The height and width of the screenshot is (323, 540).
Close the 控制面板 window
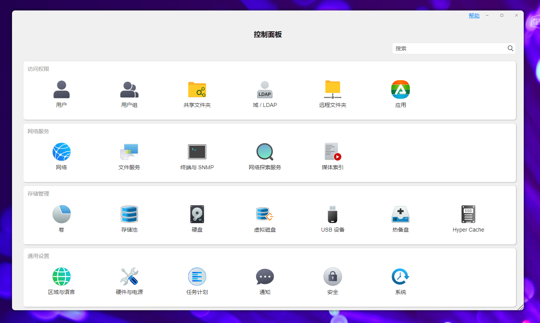click(x=516, y=15)
